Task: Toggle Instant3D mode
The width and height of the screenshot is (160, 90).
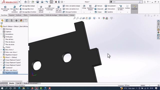Action: (134, 9)
